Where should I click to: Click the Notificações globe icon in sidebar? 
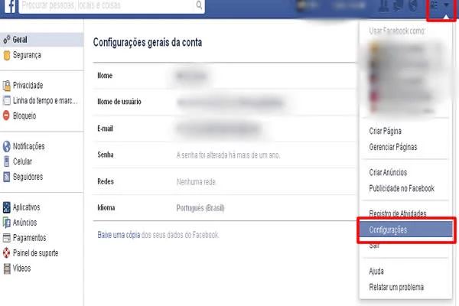click(x=6, y=146)
